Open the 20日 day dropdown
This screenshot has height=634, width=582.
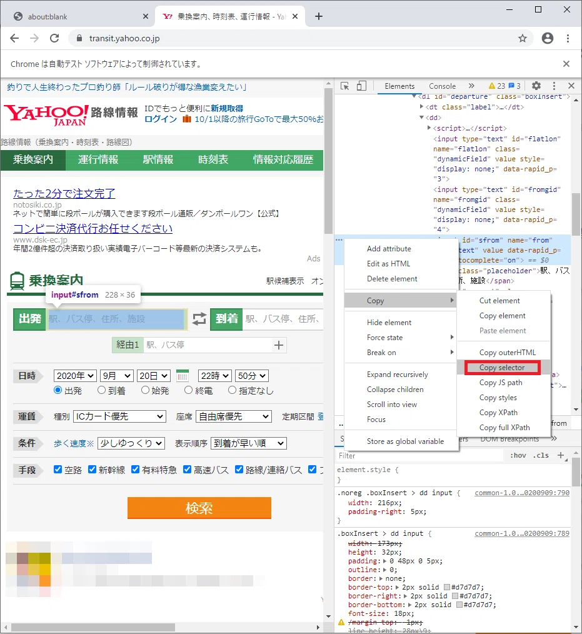154,376
